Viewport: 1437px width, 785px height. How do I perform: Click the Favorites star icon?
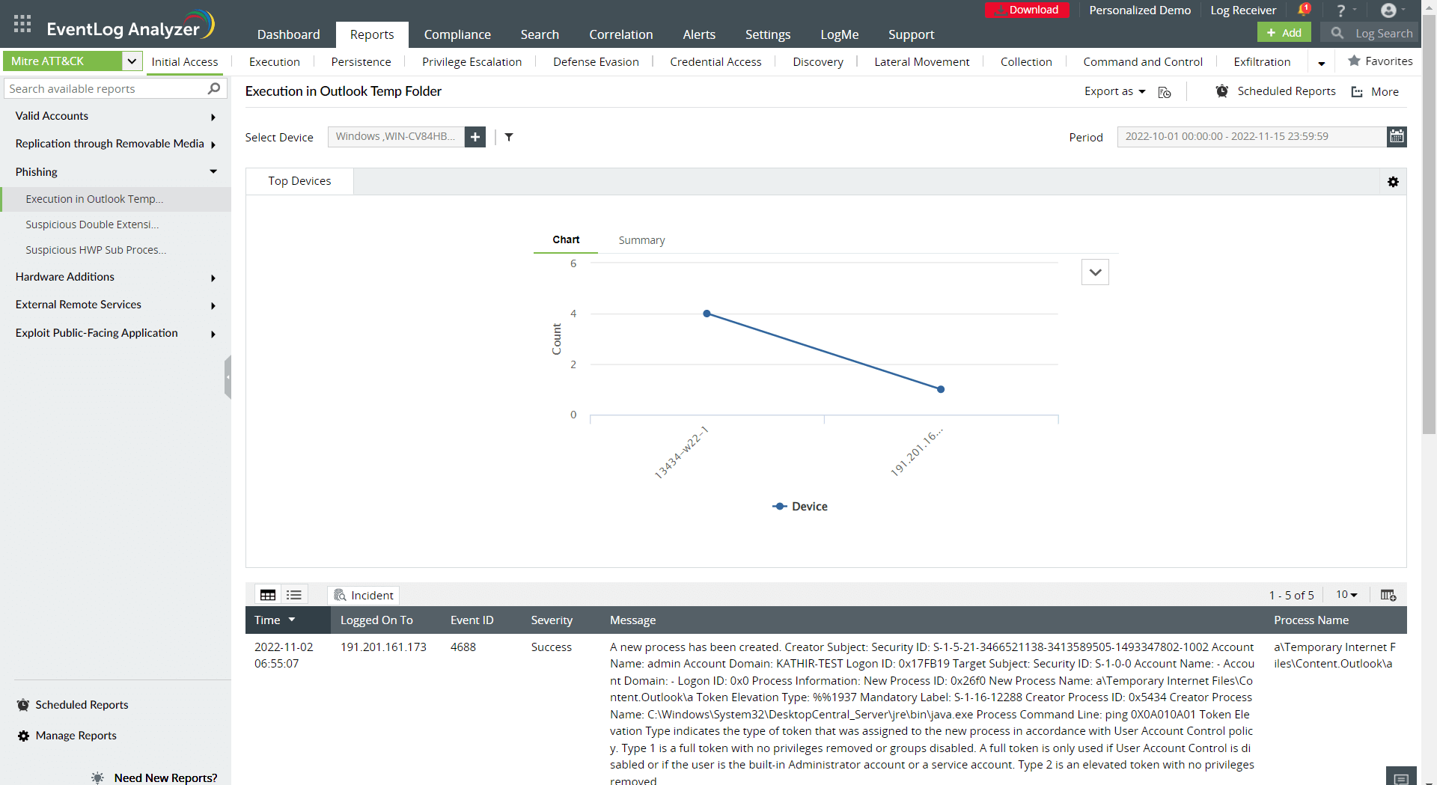1354,61
